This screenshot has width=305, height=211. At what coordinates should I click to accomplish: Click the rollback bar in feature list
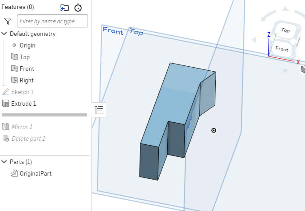tap(44, 115)
